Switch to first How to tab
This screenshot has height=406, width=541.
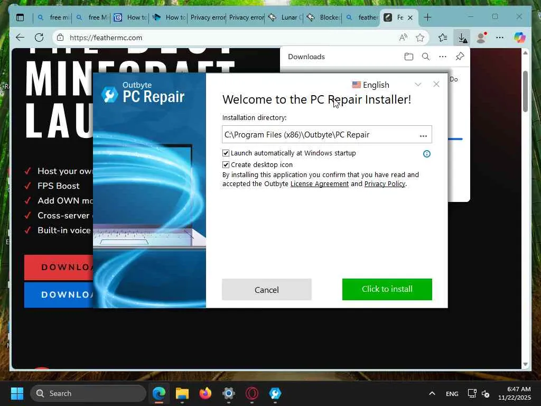click(x=130, y=17)
